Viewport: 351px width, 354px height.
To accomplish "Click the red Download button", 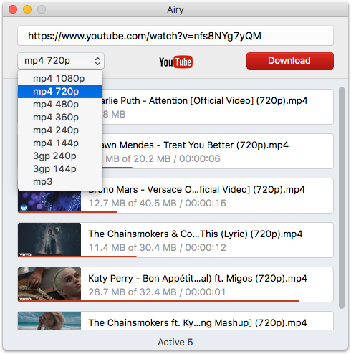I will (x=290, y=61).
